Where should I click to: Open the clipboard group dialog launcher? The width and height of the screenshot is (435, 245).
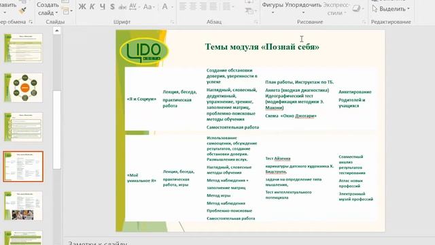point(31,22)
